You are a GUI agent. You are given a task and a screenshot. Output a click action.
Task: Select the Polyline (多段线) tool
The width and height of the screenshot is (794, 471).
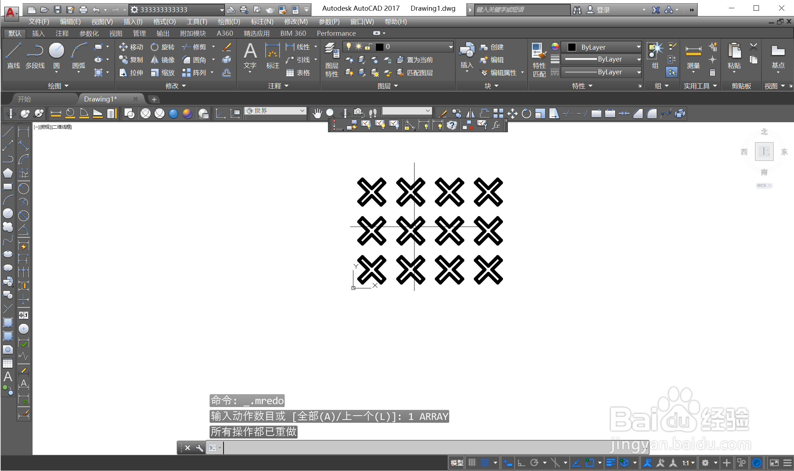pyautogui.click(x=35, y=56)
